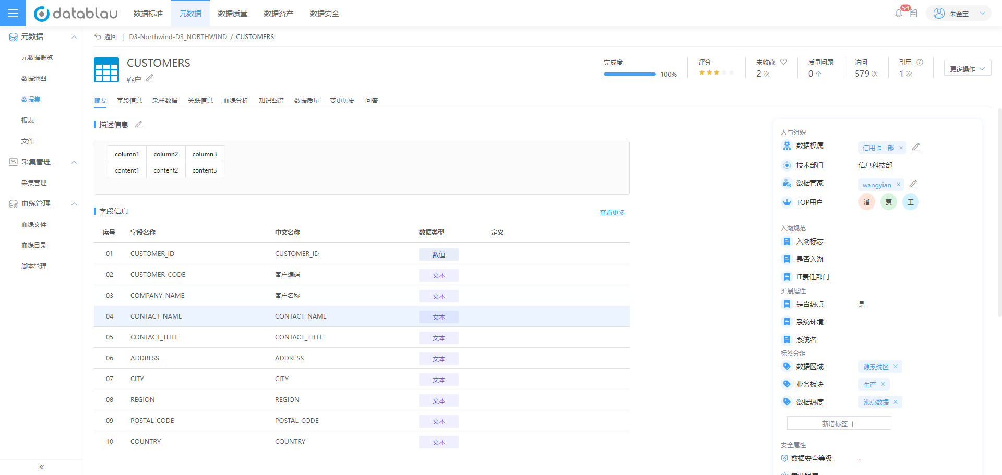Edit 数据权属 with pencil icon
The width and height of the screenshot is (1002, 475).
(x=916, y=148)
